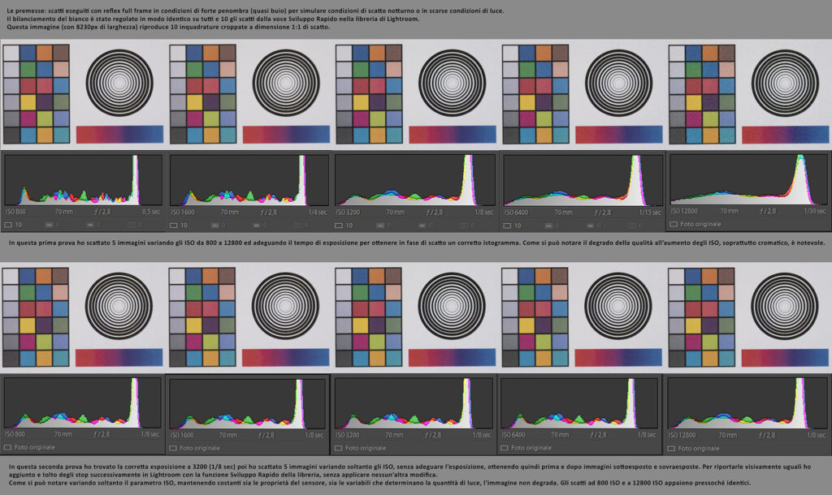Click "f / 2,8" under ISO 12800 1/30 sec histogram

click(x=768, y=211)
